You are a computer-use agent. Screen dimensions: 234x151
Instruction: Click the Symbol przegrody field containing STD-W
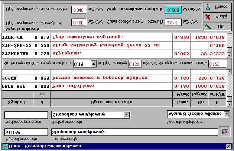pyautogui.click(x=26, y=132)
